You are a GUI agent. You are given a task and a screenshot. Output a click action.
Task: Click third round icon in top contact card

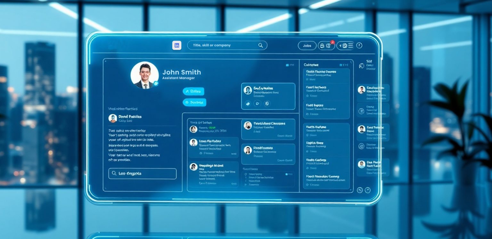tap(267, 103)
